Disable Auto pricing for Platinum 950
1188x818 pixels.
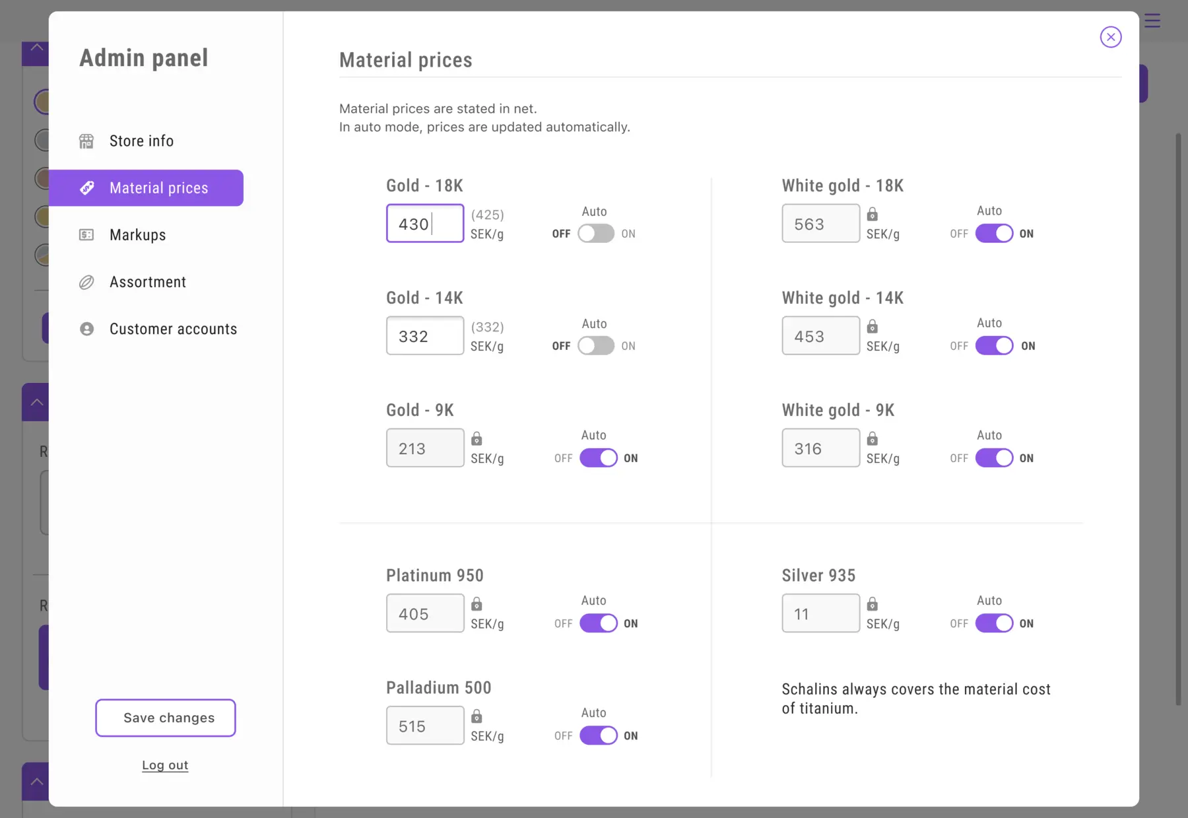click(599, 623)
